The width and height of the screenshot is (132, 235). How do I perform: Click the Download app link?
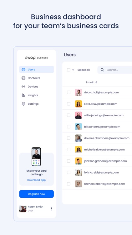37,180
